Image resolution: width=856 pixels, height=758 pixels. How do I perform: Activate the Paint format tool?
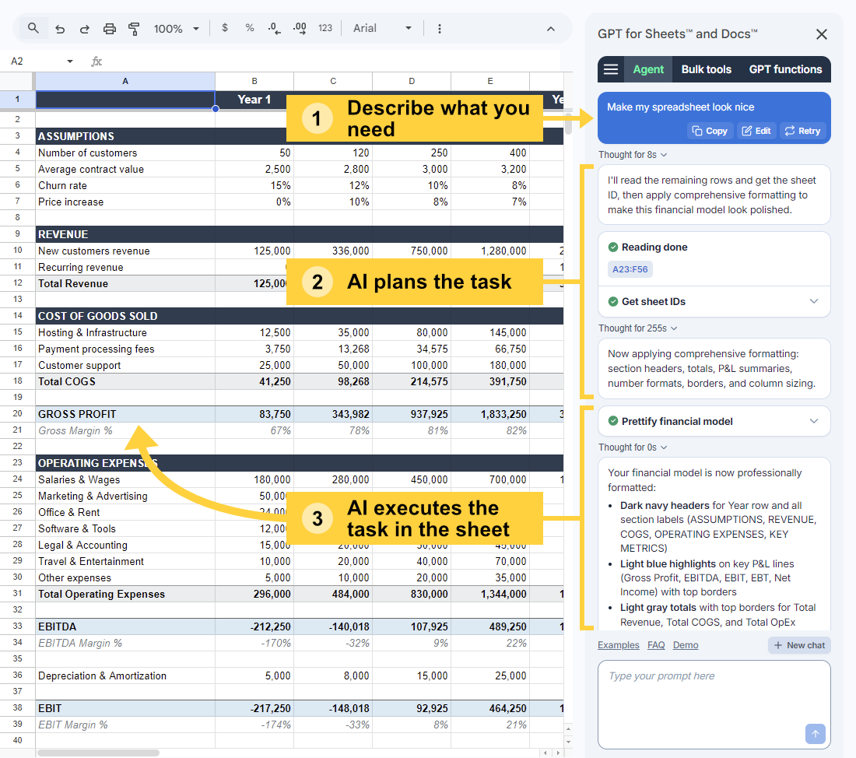[134, 28]
